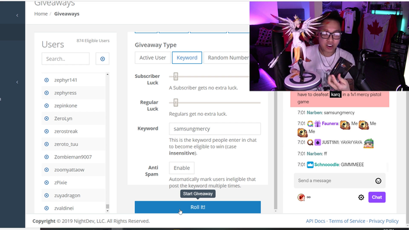409x230 pixels.
Task: Click the circle icon beside ZeroLyn
Action: 47,118
